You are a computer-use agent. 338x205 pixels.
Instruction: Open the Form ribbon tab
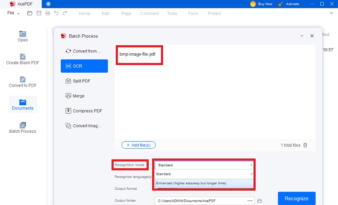[x=193, y=14]
